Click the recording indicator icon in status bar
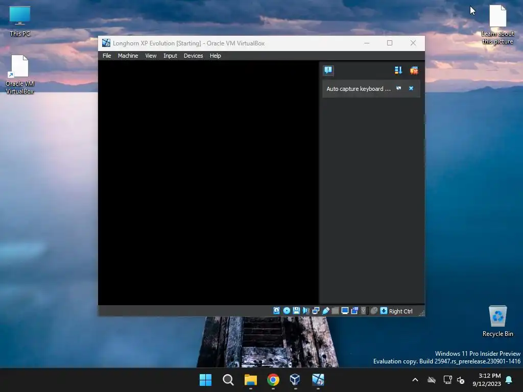 (354, 311)
